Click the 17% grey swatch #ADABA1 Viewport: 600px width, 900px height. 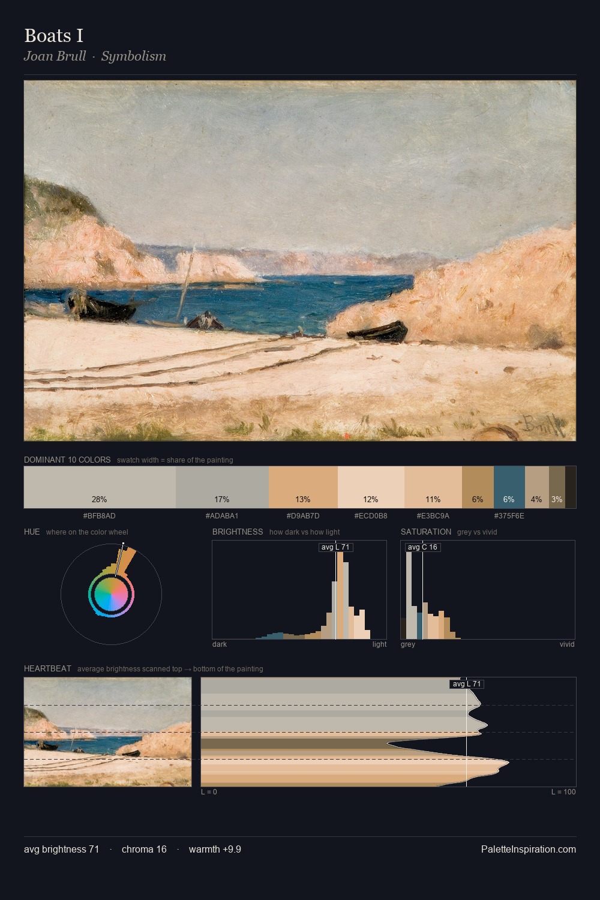point(222,487)
